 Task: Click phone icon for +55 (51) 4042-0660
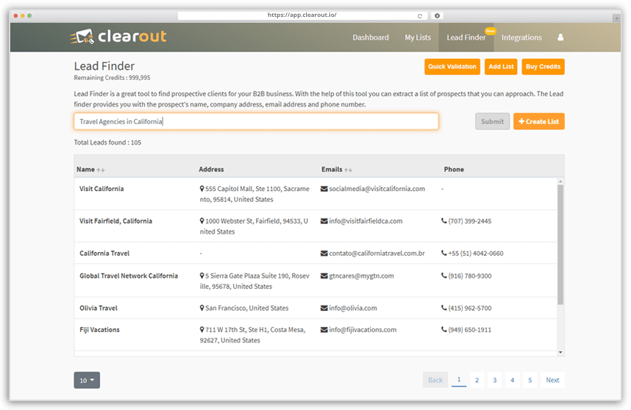(444, 253)
